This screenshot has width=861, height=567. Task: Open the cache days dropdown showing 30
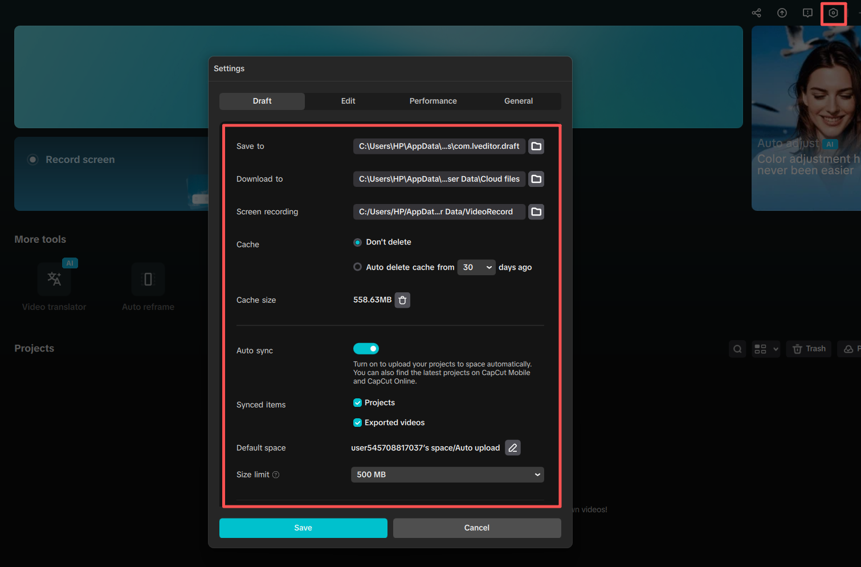pyautogui.click(x=476, y=267)
